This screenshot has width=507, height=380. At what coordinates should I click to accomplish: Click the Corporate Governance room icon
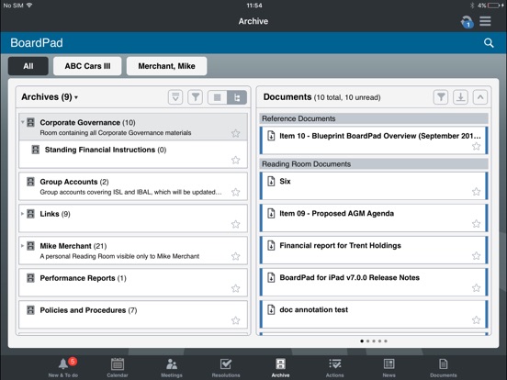[30, 122]
